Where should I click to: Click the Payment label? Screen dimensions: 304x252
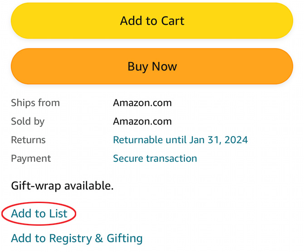coord(31,159)
